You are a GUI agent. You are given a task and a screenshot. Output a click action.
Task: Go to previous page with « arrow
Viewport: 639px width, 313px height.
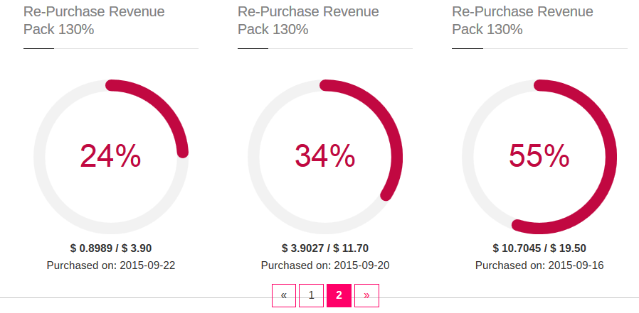[283, 295]
